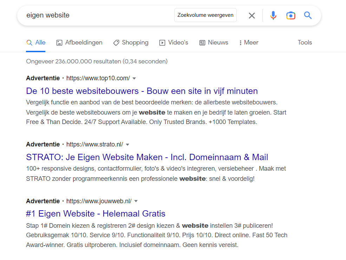Click into the search field containing eigen website

[x=98, y=15]
